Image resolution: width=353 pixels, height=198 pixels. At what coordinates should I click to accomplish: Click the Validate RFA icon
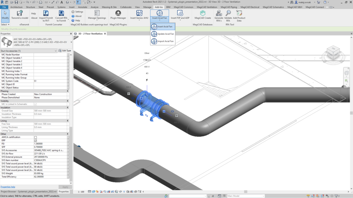(228, 14)
